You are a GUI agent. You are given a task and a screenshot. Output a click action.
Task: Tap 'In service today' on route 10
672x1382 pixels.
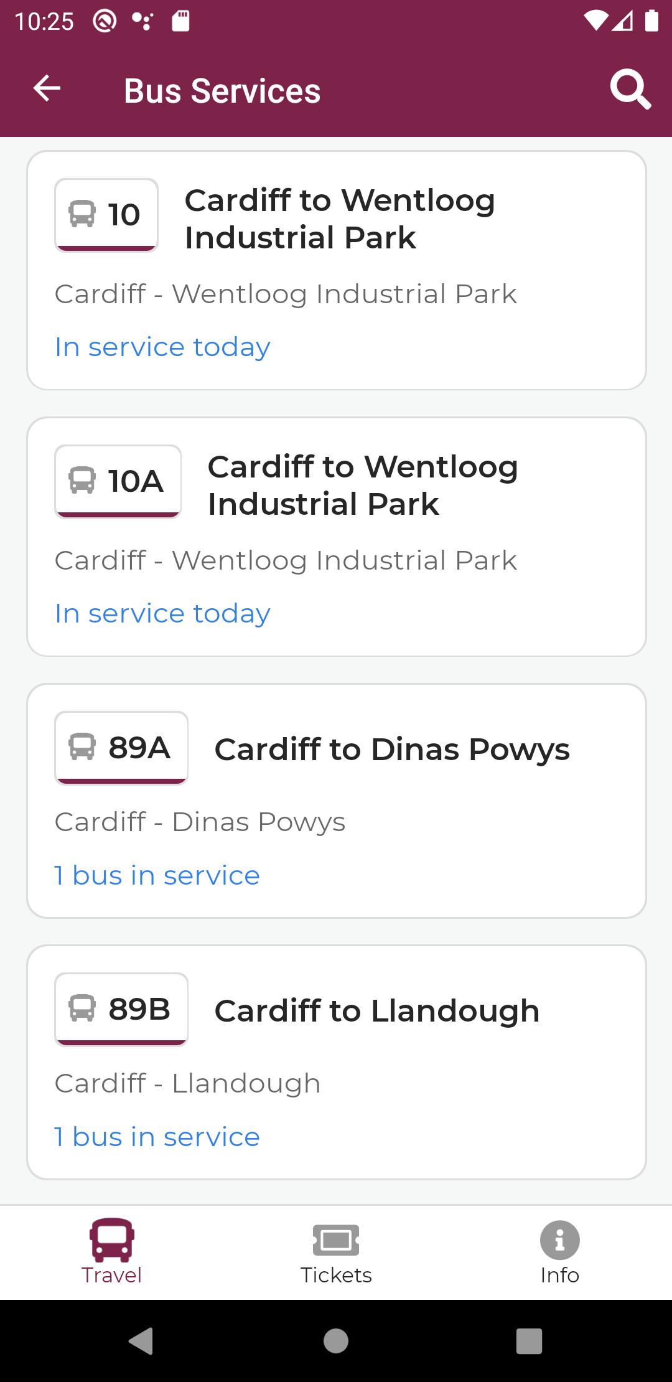tap(162, 347)
